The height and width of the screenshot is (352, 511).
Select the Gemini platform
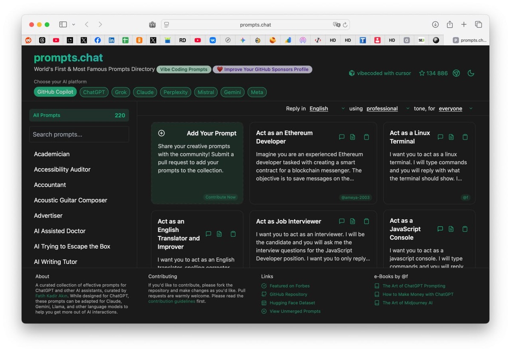pyautogui.click(x=233, y=92)
